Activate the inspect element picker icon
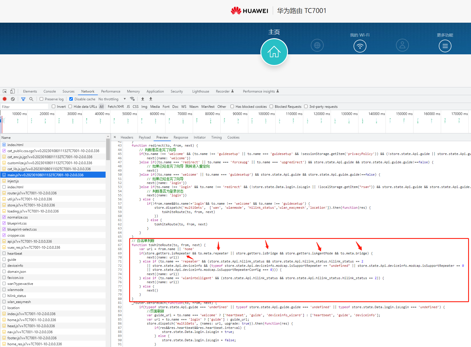Screen dimensions: 471x347 coord(5,91)
